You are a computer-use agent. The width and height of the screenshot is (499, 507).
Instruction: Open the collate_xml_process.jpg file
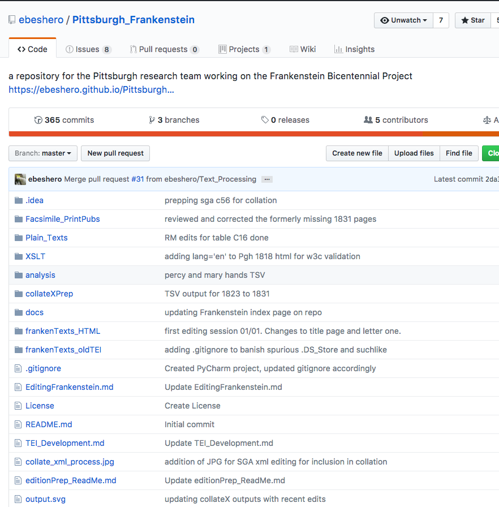(x=70, y=462)
